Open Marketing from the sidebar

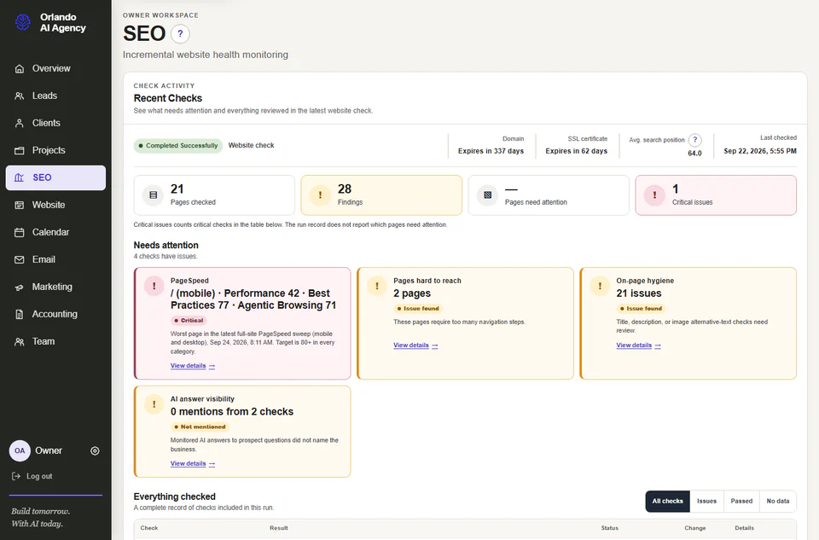(55, 287)
